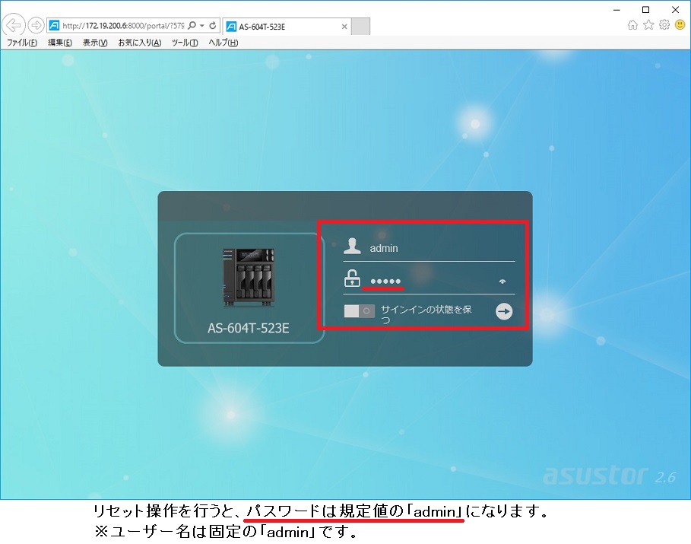Sign in with the round arrow button
The image size is (691, 544).
(504, 311)
